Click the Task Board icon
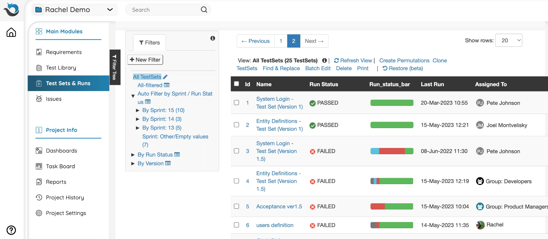The width and height of the screenshot is (548, 239). click(39, 166)
